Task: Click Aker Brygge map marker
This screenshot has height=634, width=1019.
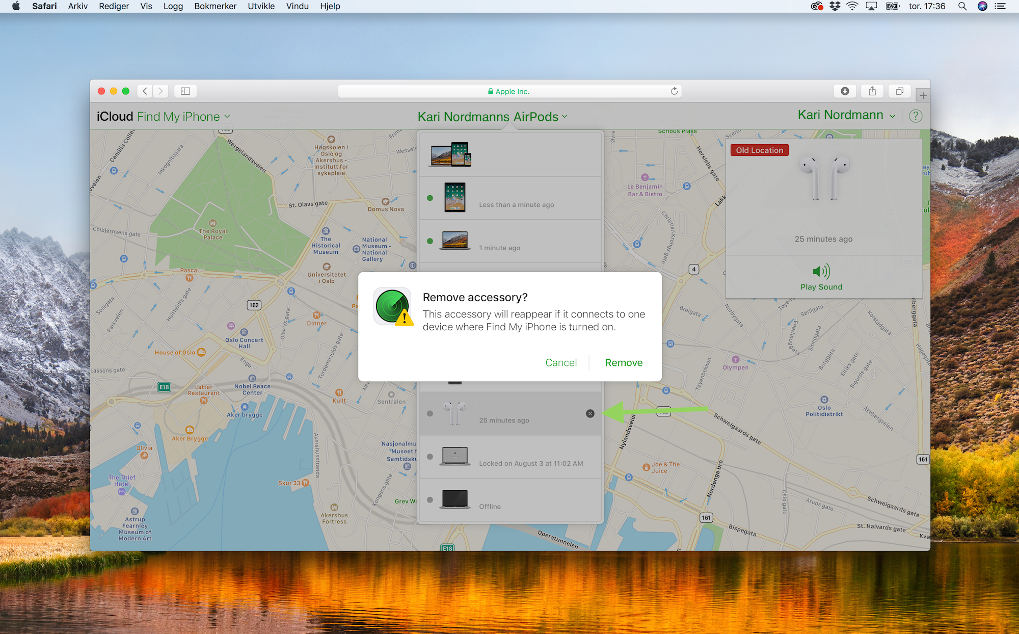Action: (x=190, y=430)
